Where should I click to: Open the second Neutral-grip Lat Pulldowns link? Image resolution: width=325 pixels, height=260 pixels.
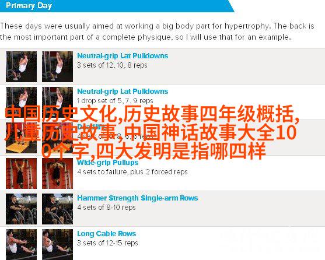click(123, 92)
